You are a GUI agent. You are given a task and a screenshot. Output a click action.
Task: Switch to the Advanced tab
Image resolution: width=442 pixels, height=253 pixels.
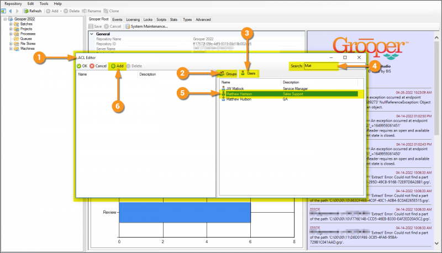click(203, 20)
